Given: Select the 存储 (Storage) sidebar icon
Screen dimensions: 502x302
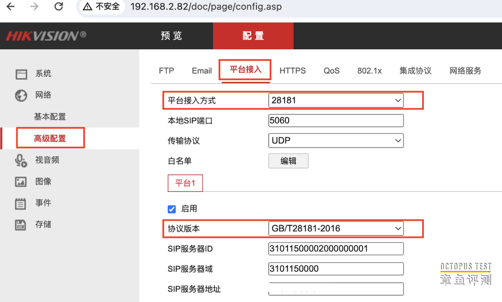Looking at the screenshot, I should (43, 224).
